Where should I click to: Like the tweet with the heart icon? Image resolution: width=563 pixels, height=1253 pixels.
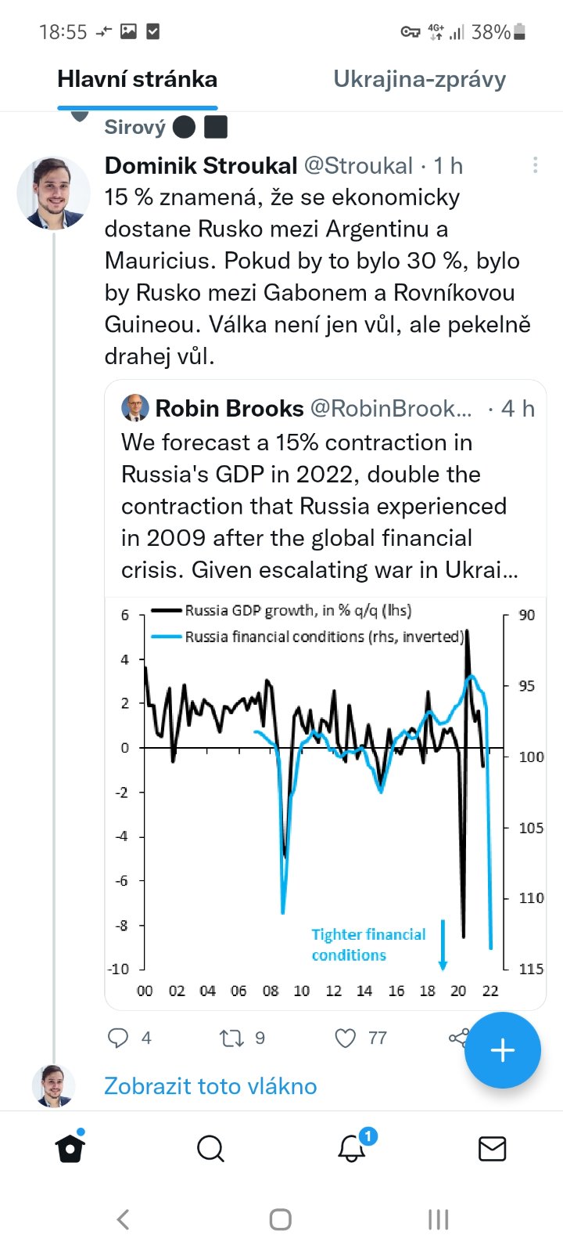345,1038
